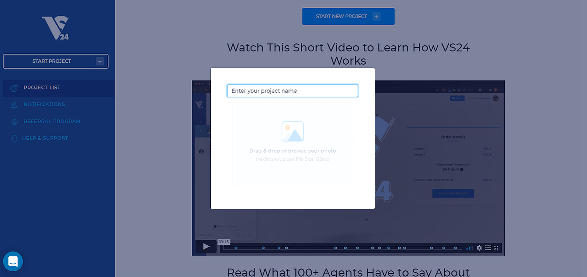The height and width of the screenshot is (277, 587).
Task: Open the live chat widget bubble
Action: coord(13,261)
